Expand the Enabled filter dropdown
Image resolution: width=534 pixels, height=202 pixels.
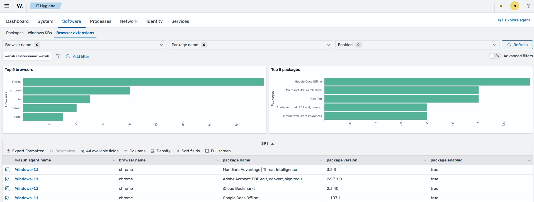point(417,45)
